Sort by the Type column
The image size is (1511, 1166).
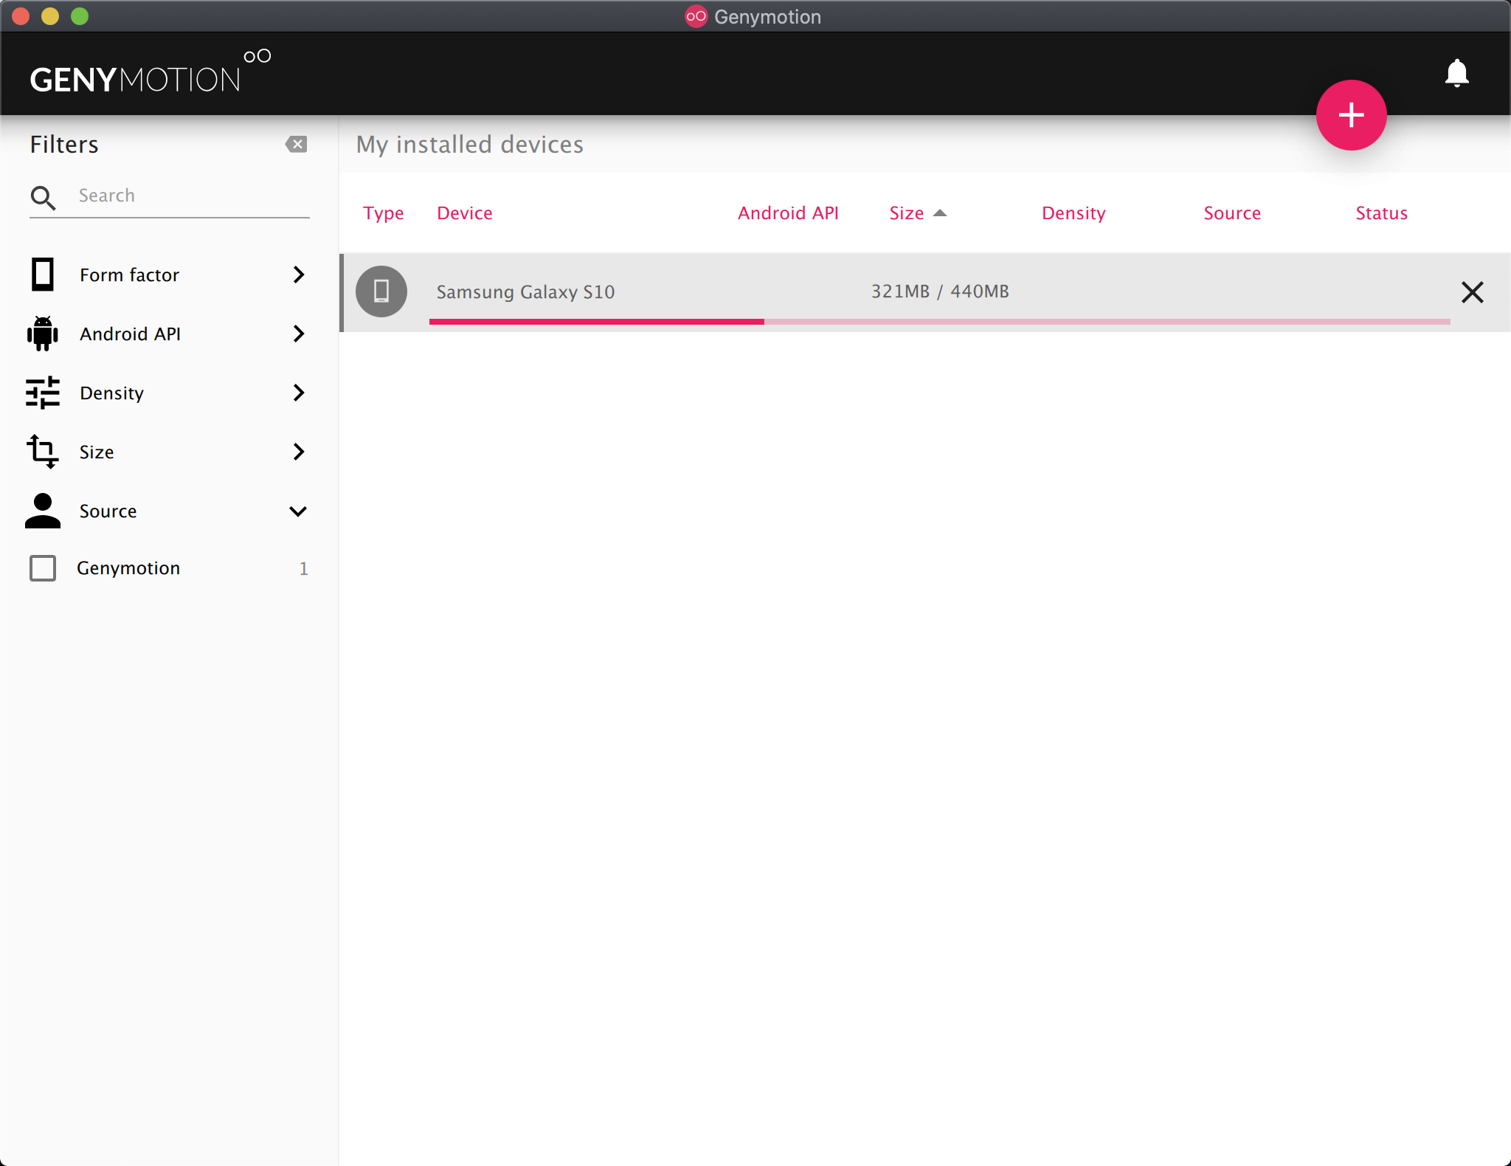click(x=383, y=213)
